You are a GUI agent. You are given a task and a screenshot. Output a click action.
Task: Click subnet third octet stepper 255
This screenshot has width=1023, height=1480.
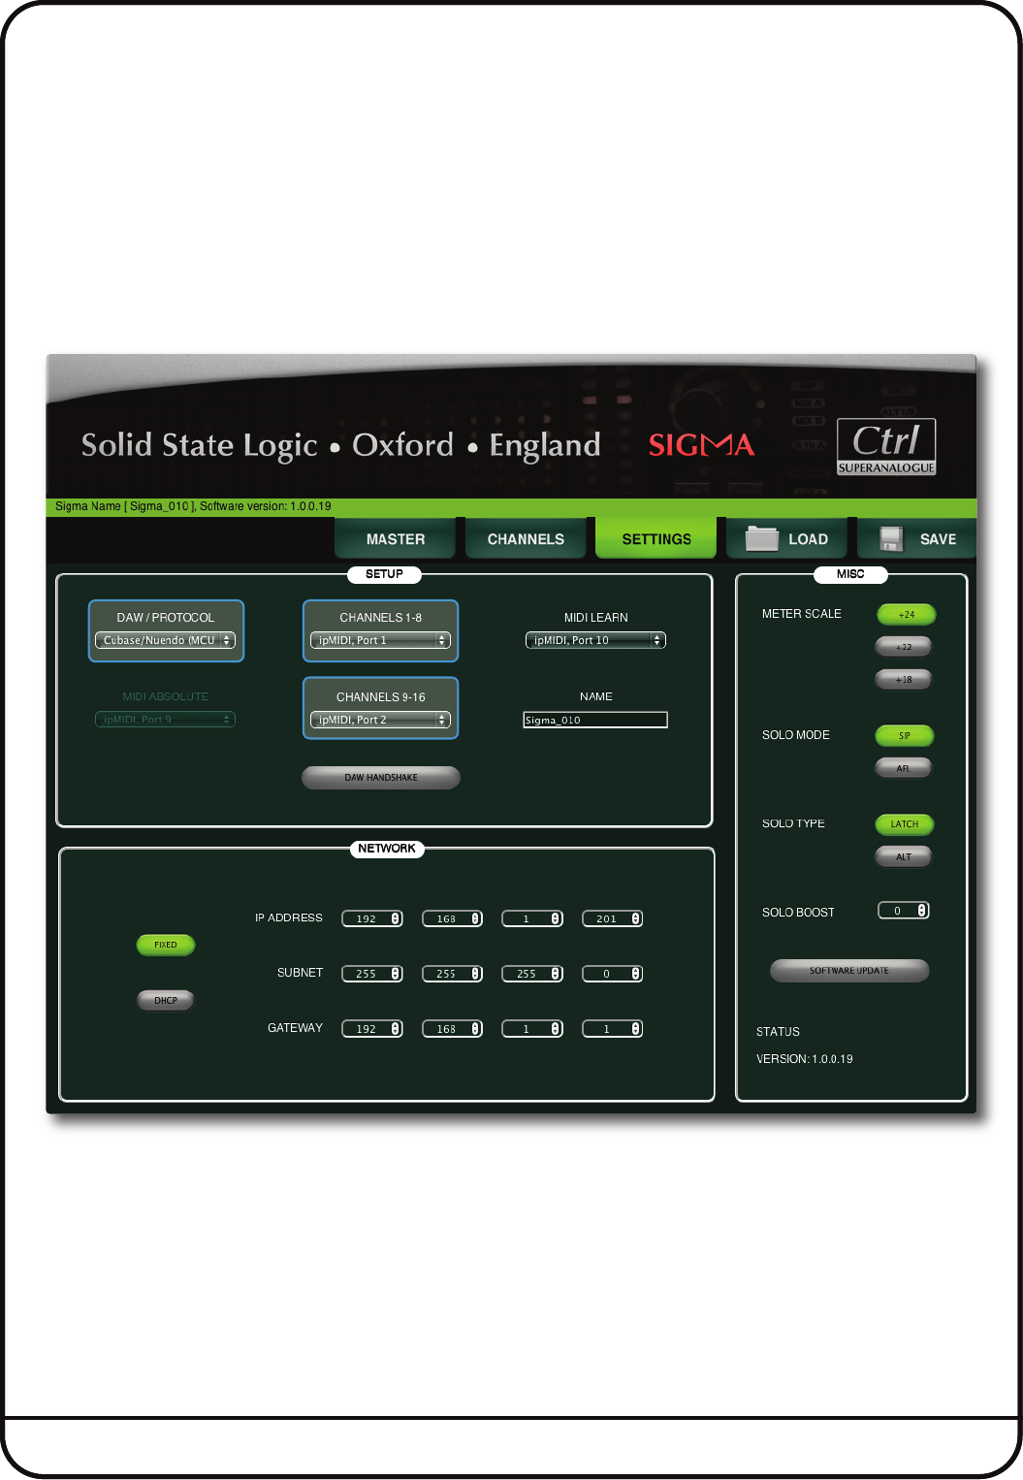pyautogui.click(x=532, y=974)
